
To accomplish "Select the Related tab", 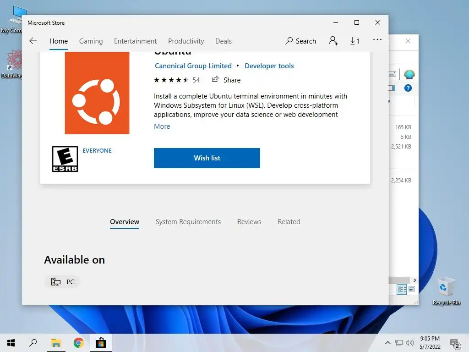I will [289, 222].
